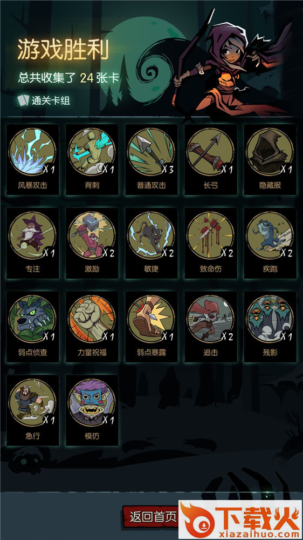The width and height of the screenshot is (303, 540).
Task: Tap the 力量祝福 fist card
Action: point(92,327)
